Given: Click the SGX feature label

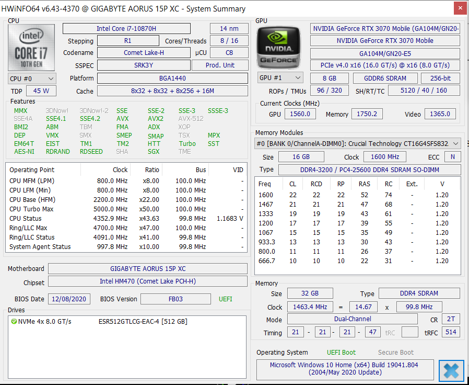Looking at the screenshot, I should (154, 152).
